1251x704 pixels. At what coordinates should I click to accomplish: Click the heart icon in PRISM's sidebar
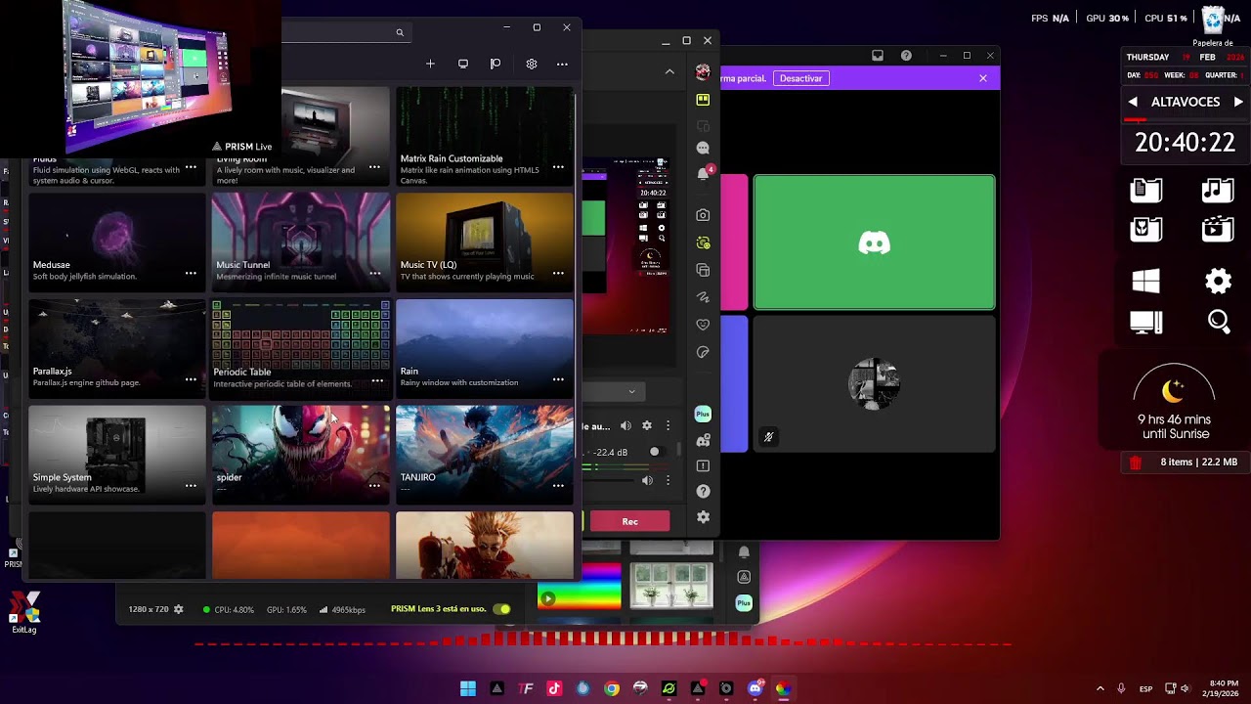click(703, 325)
